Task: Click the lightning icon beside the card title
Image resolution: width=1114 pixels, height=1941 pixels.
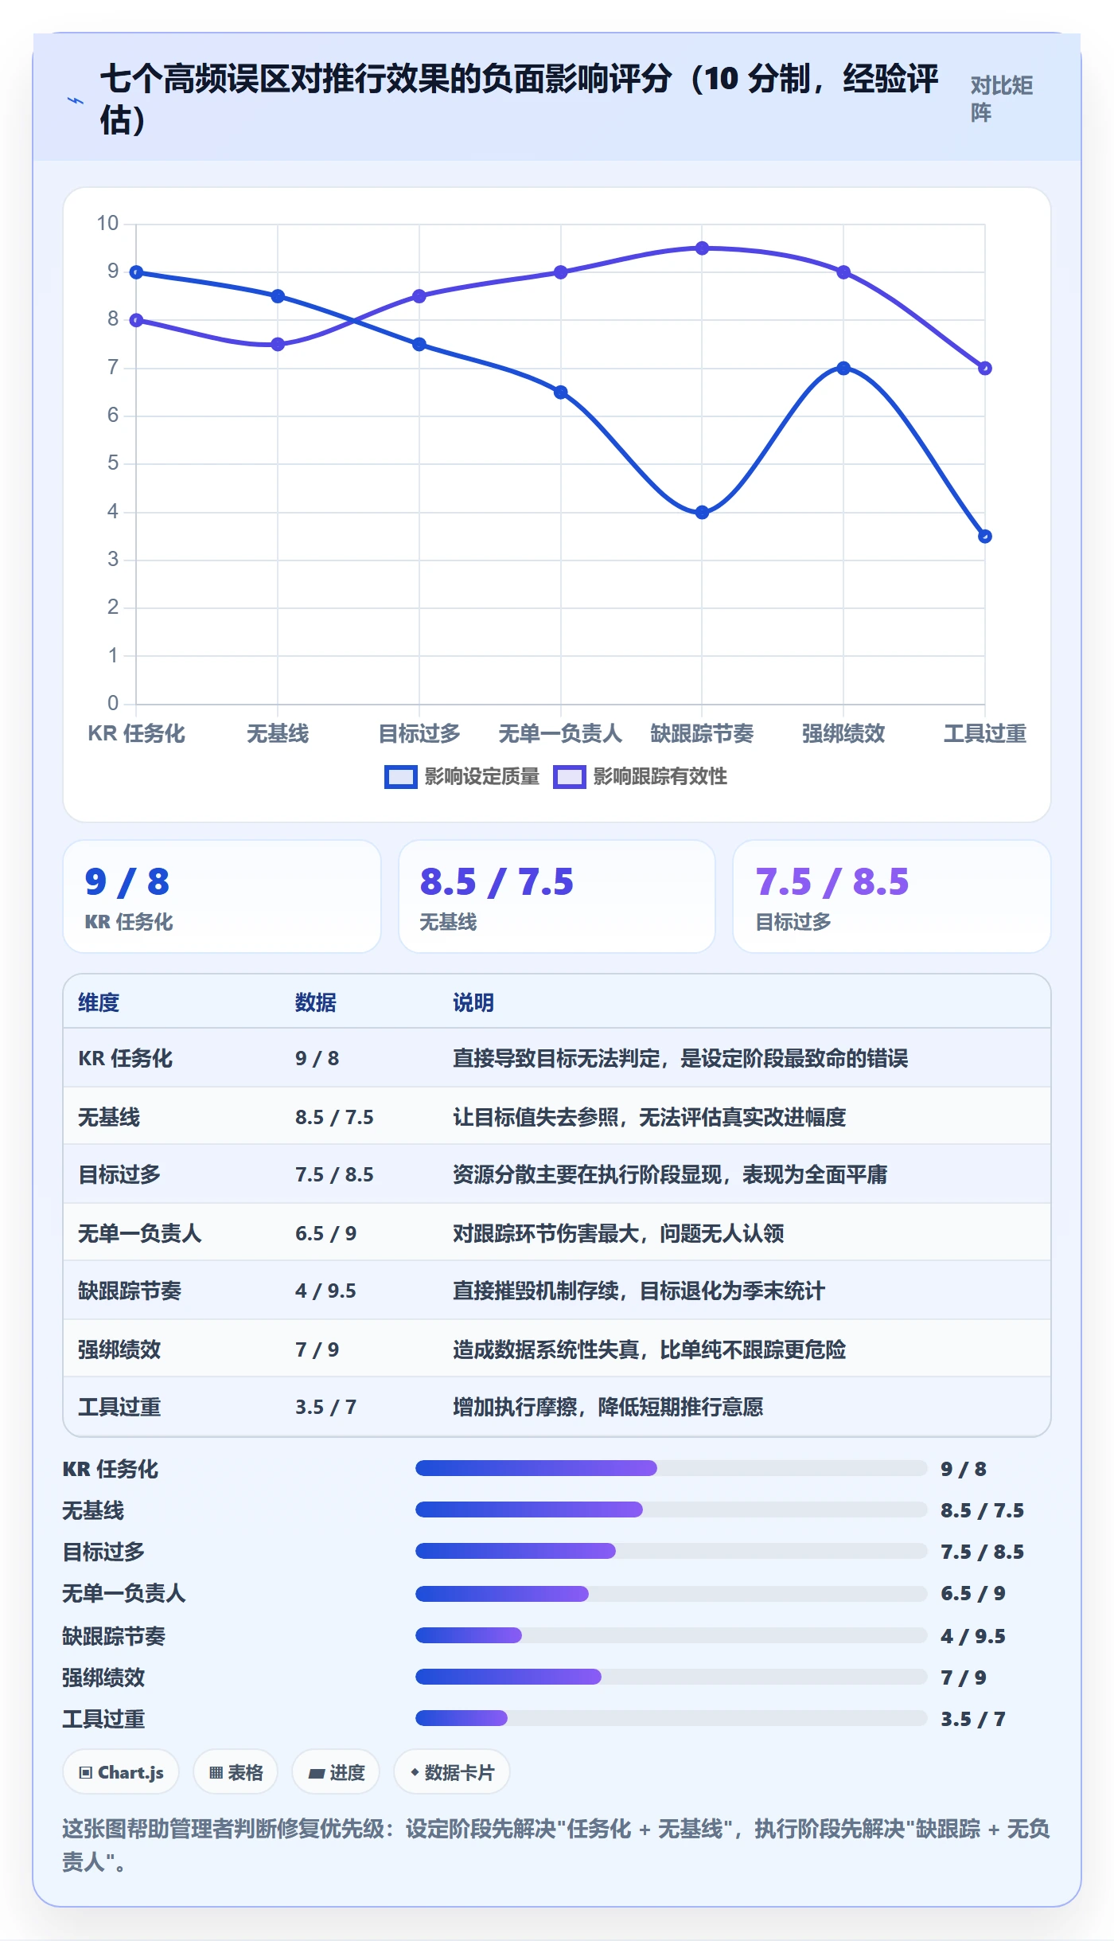Action: pos(76,100)
